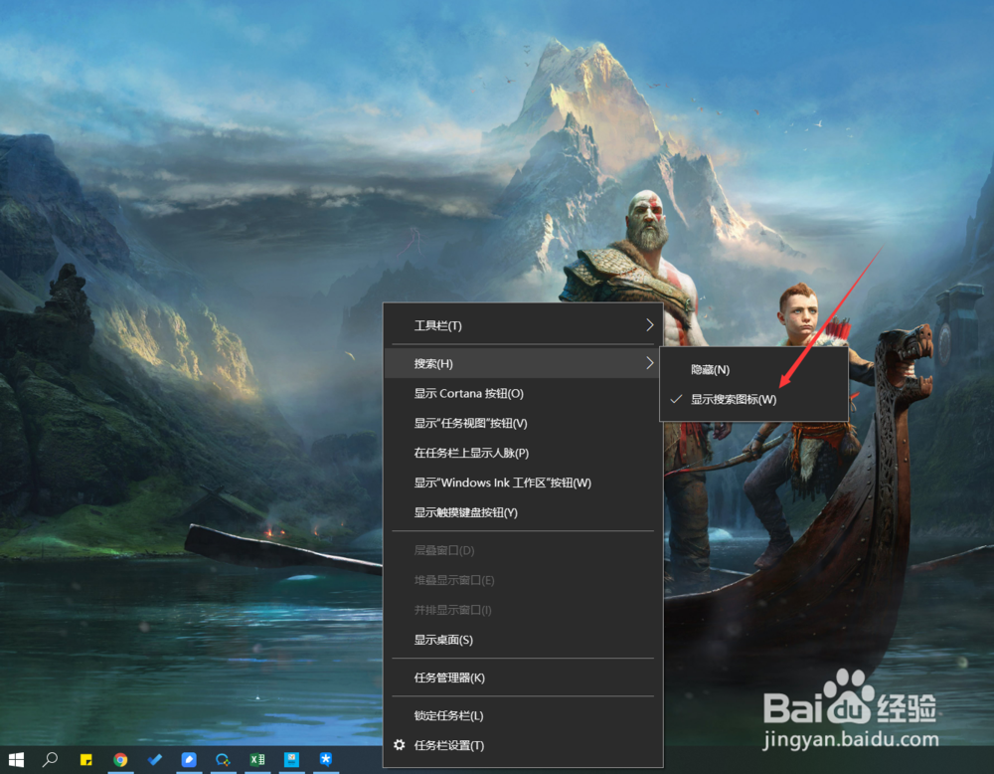Launch Microsoft Excel from the taskbar
This screenshot has height=774, width=994.
coord(256,759)
